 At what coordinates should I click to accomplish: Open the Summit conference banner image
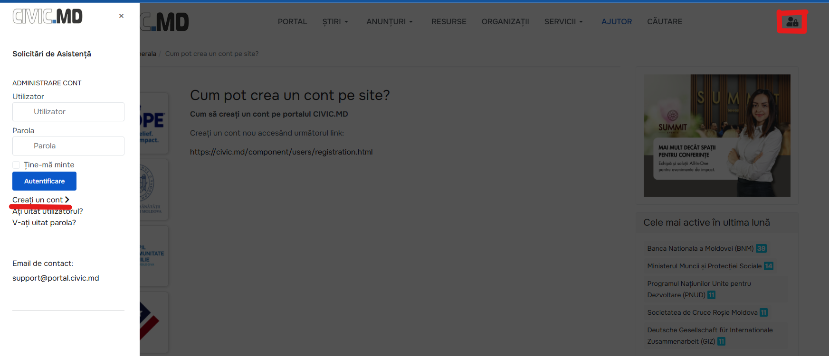(716, 135)
